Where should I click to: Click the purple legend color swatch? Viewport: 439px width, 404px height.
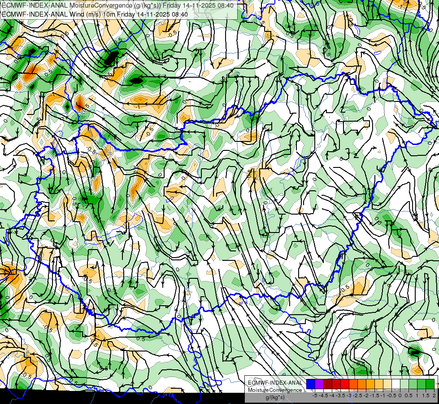point(319,384)
